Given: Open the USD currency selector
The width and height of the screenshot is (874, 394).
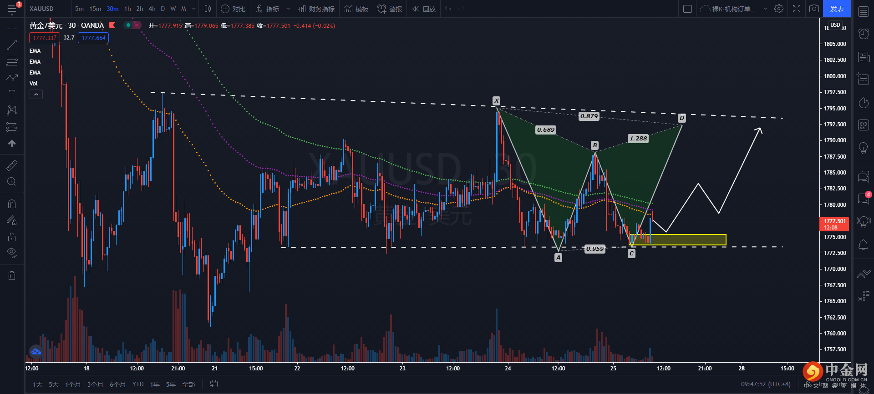Looking at the screenshot, I should pyautogui.click(x=835, y=25).
